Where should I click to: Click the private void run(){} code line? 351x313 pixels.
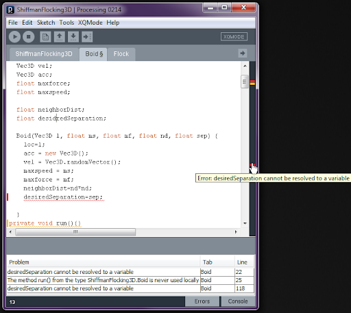click(45, 223)
